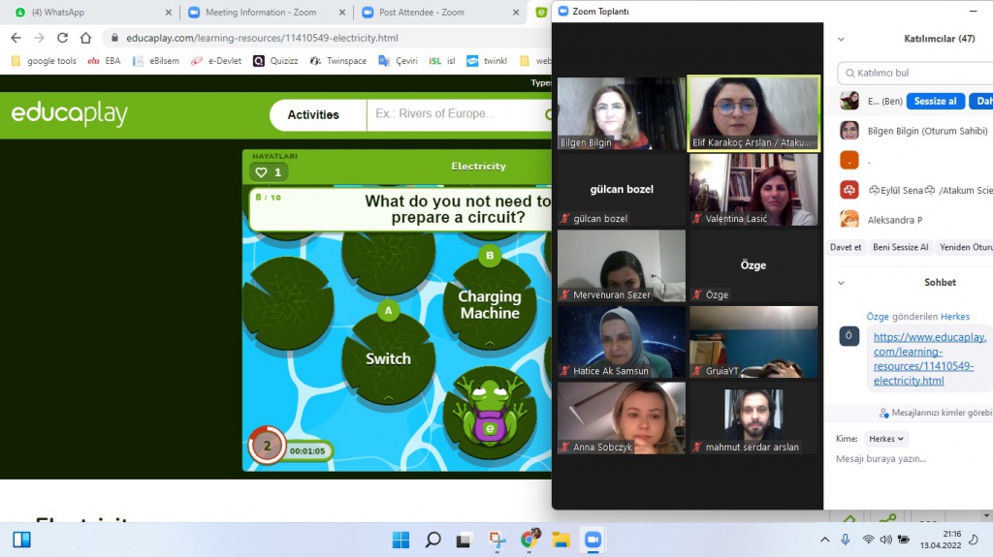Collapse the Katılımcılar panel

tap(841, 40)
